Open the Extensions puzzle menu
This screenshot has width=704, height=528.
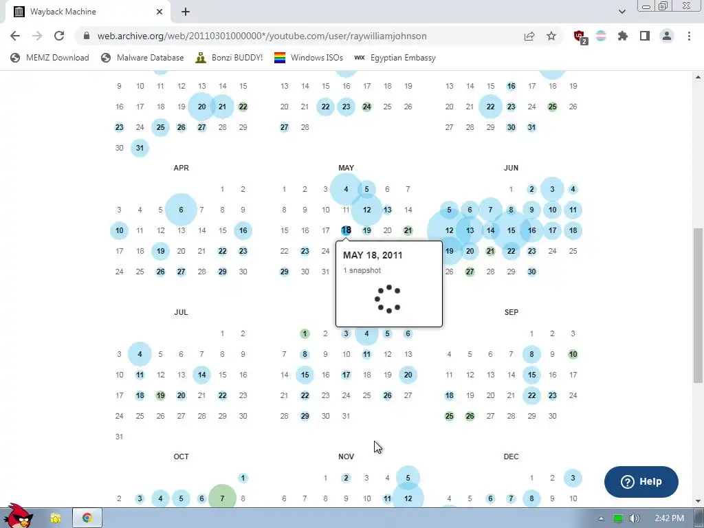click(623, 36)
